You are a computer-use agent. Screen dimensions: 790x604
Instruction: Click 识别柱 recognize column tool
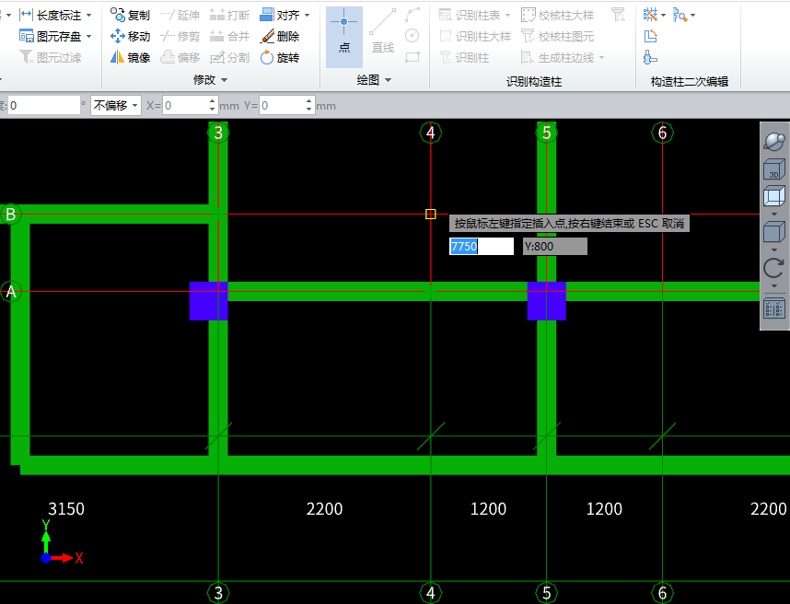click(464, 57)
